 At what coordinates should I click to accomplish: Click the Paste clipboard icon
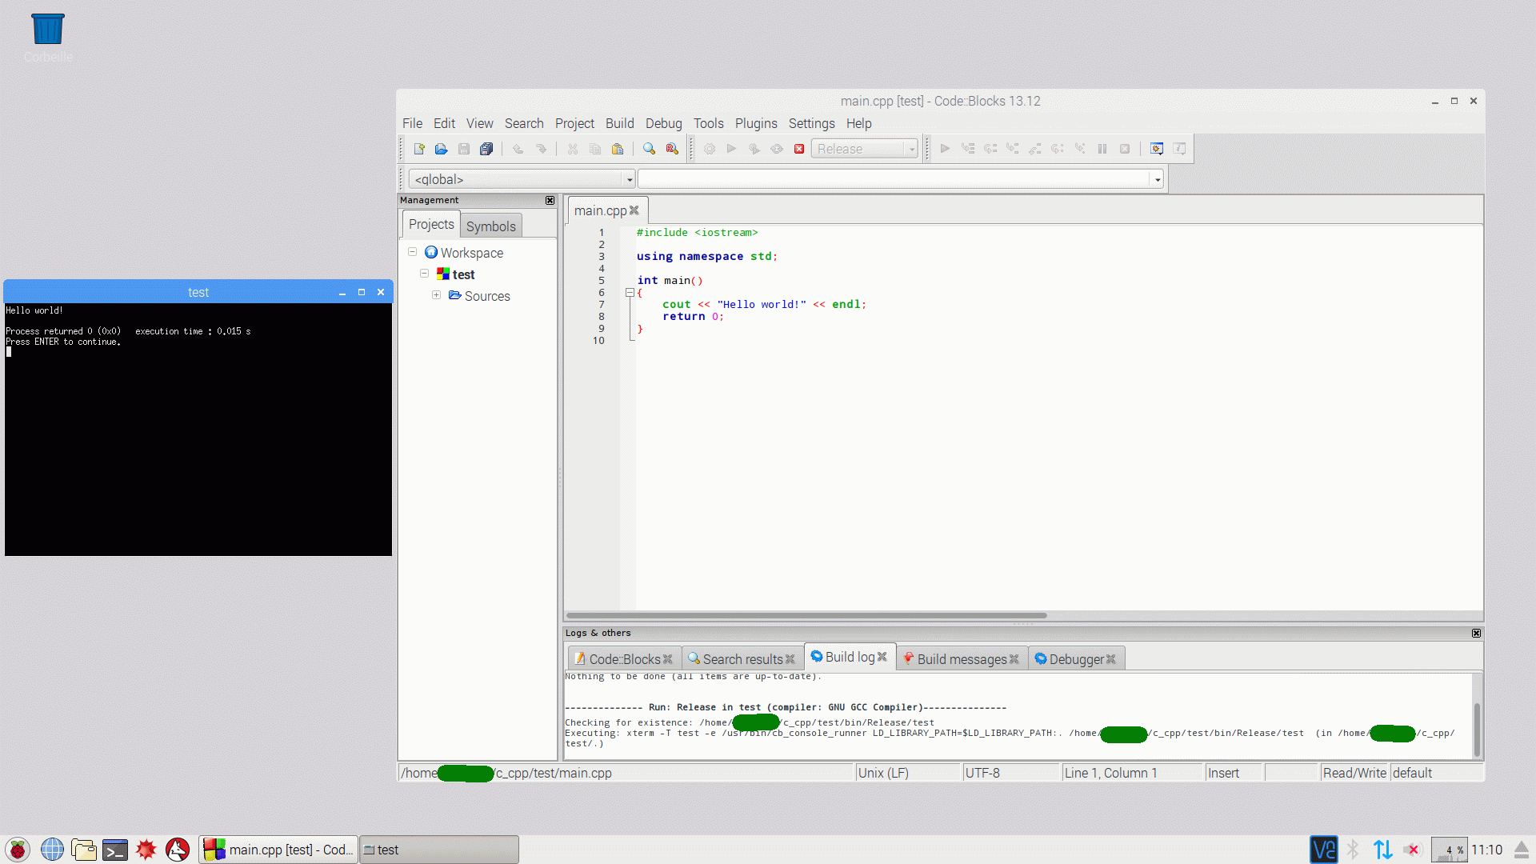(x=618, y=149)
